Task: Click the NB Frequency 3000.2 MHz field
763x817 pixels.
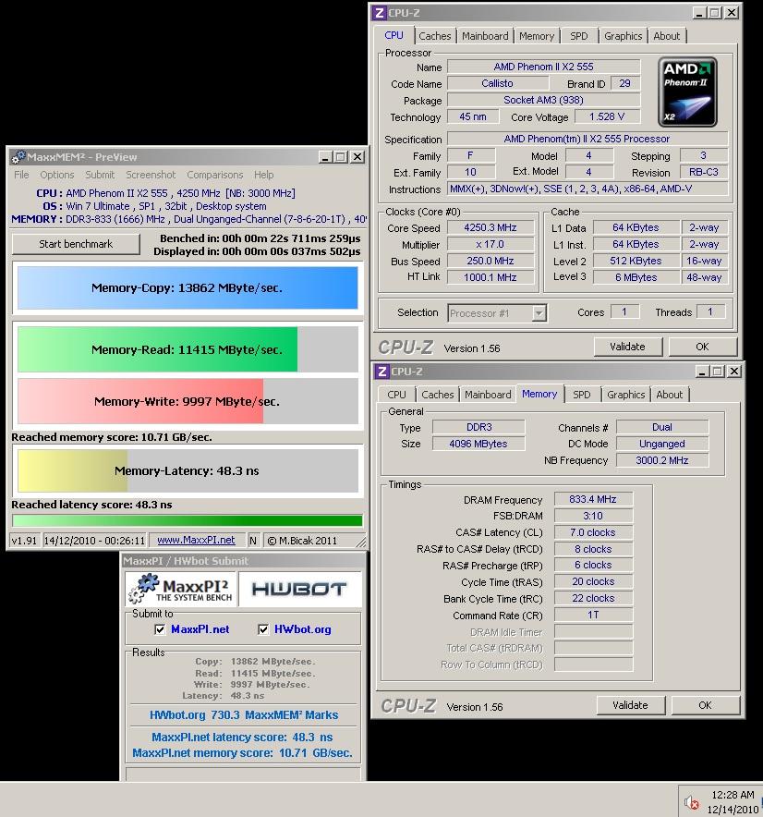Action: click(662, 460)
